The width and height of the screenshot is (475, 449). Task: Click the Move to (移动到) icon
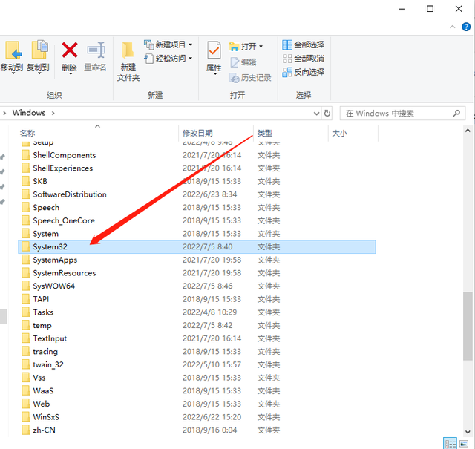pos(13,50)
